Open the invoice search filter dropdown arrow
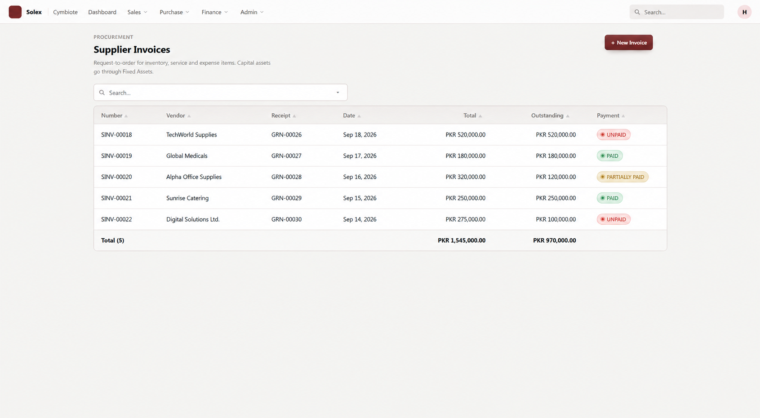760x418 pixels. coord(338,93)
